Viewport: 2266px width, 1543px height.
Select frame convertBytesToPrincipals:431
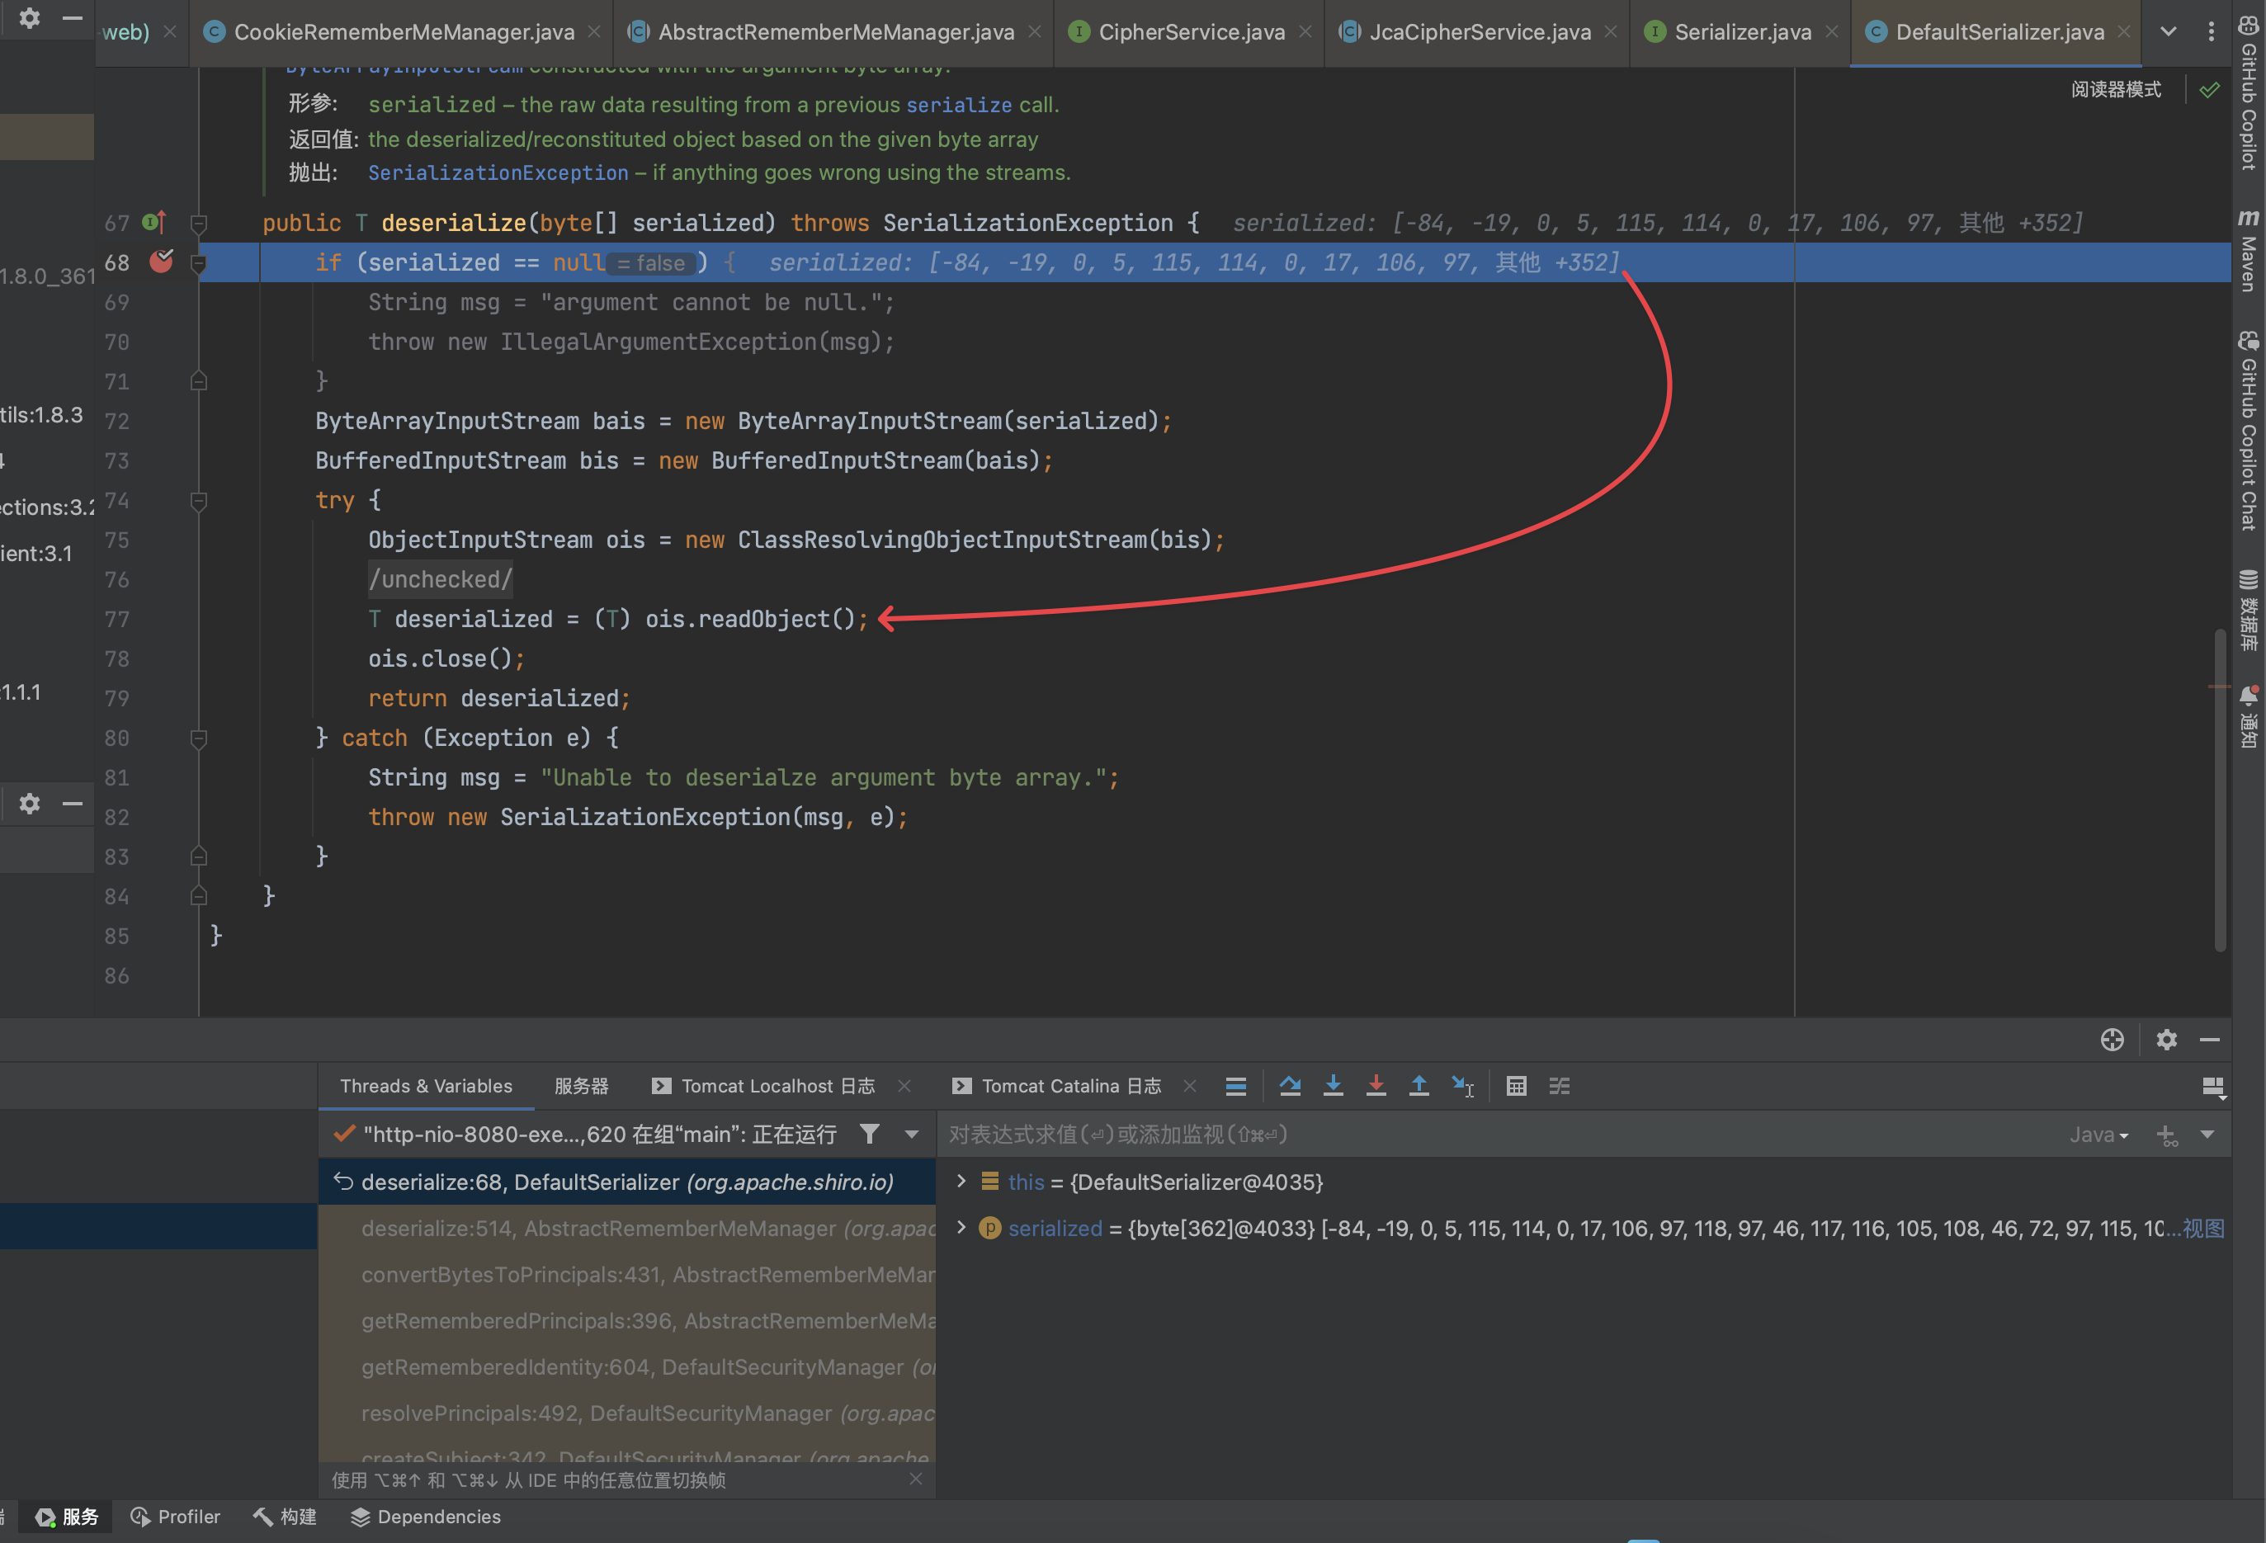coord(627,1275)
